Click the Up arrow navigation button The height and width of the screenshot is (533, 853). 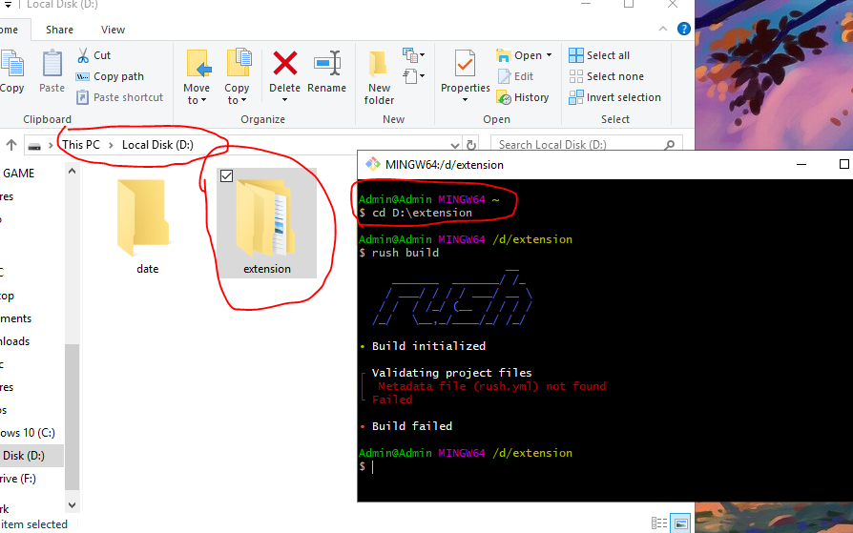point(11,145)
